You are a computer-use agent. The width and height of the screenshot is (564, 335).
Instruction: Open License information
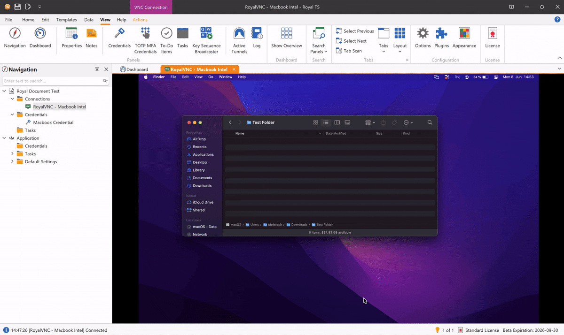coord(493,38)
